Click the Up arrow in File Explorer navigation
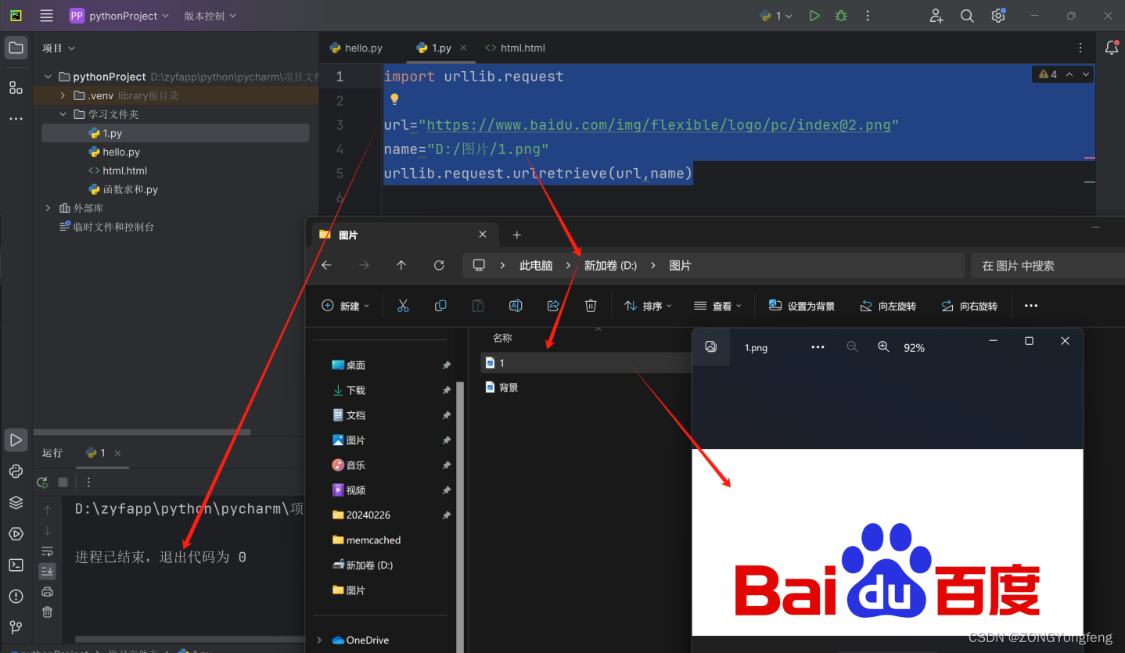 (401, 266)
